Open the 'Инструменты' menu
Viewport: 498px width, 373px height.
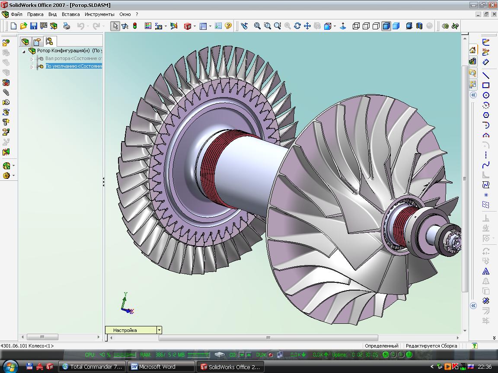click(x=99, y=14)
